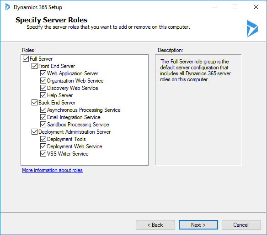
Task: Uncheck the Full Server checkbox
Action: (x=26, y=58)
